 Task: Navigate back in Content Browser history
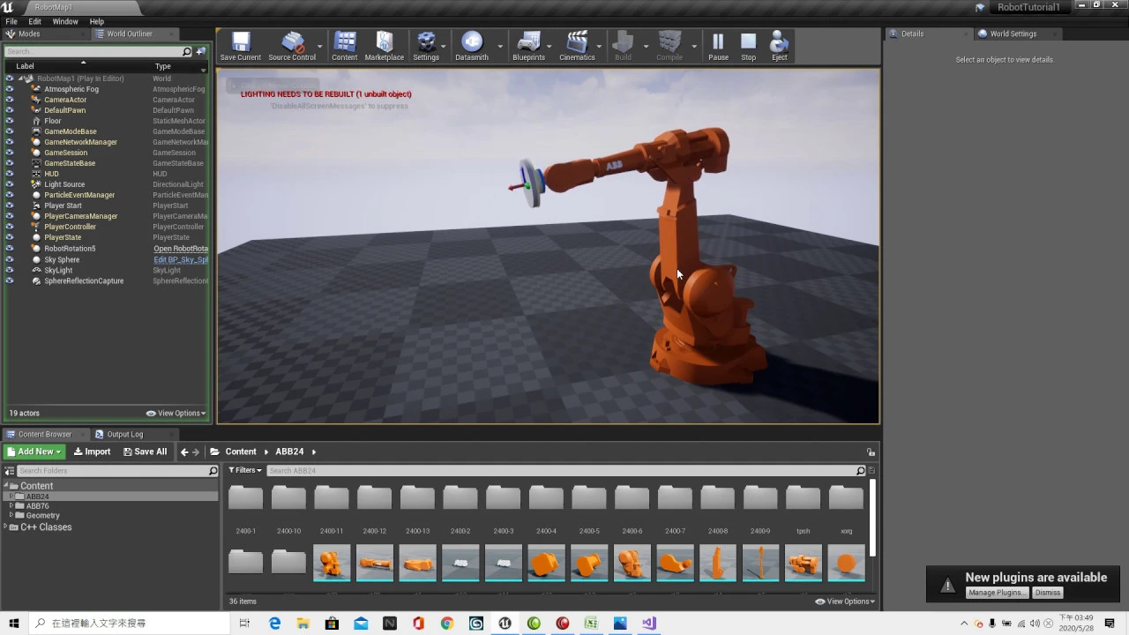[184, 452]
